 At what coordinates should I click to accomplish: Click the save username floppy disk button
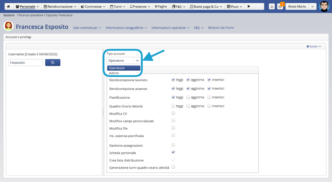click(53, 62)
